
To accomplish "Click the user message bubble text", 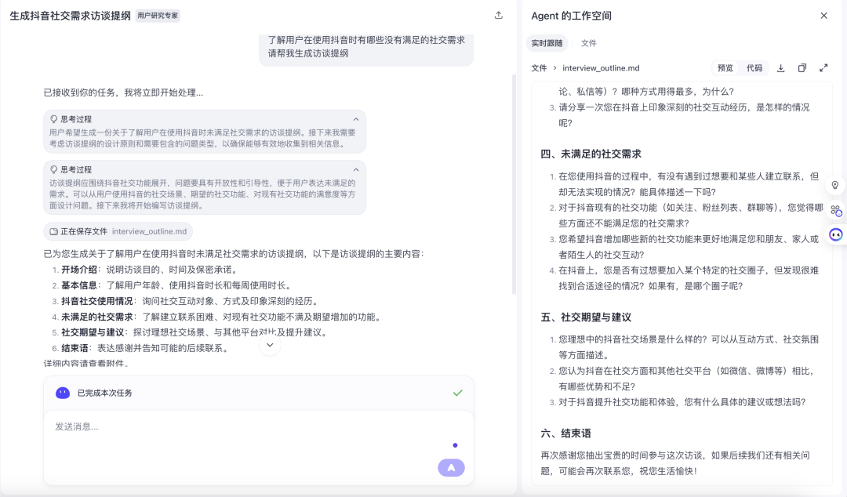I will coord(366,46).
